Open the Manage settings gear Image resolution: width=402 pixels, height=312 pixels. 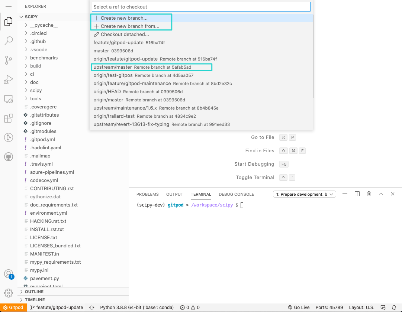coord(8,292)
